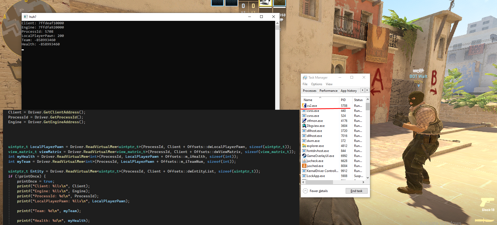This screenshot has height=225, width=497.
Task: Click the GameOverlayUI.exe Steam icon
Action: point(304,156)
